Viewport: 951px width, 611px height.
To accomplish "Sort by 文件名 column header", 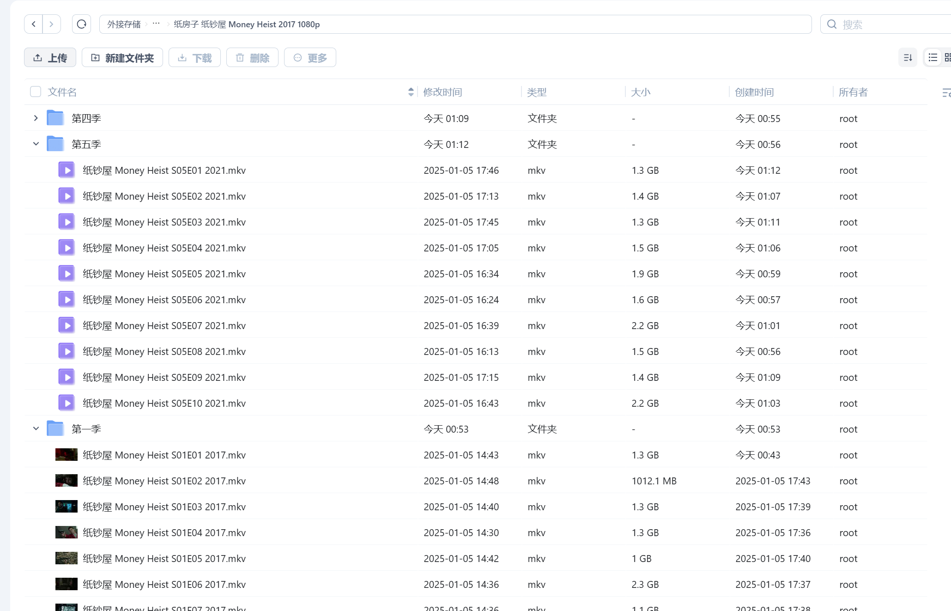I will pyautogui.click(x=62, y=92).
